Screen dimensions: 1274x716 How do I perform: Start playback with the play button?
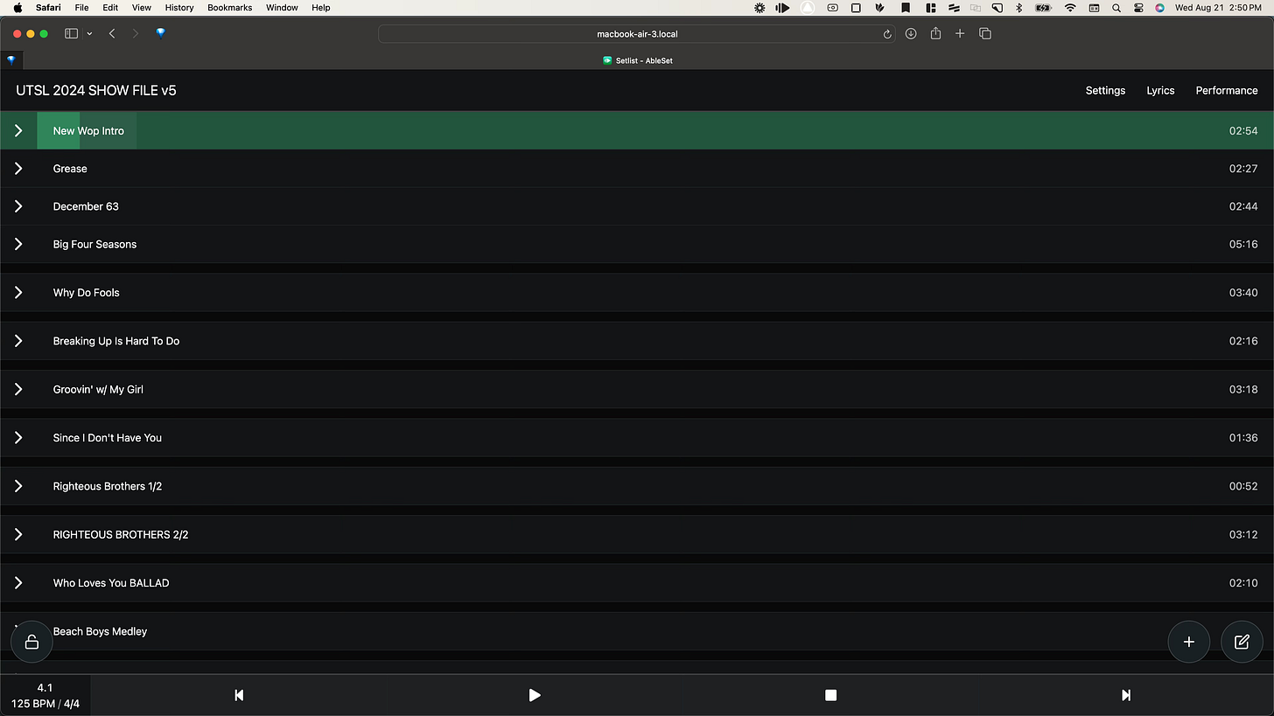click(x=535, y=695)
